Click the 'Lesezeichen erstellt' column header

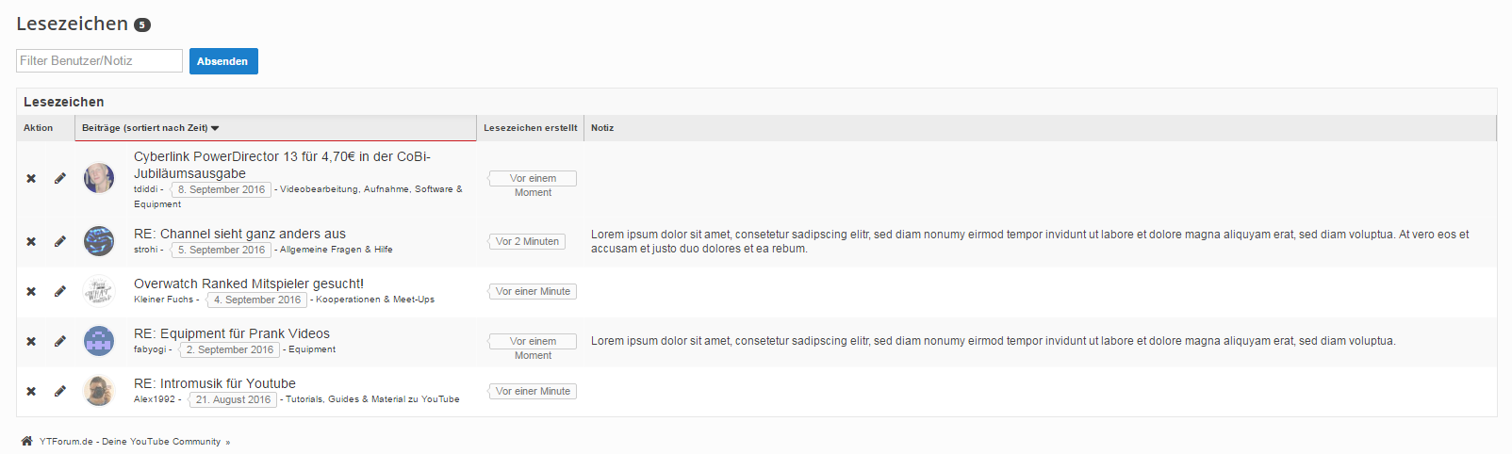click(x=530, y=128)
